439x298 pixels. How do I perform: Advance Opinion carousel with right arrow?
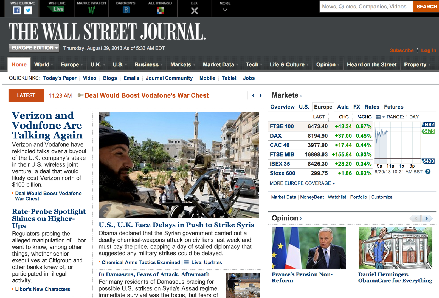coord(427,218)
